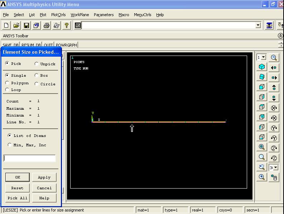
Task: Open the Parameters menu
Action: [104, 15]
